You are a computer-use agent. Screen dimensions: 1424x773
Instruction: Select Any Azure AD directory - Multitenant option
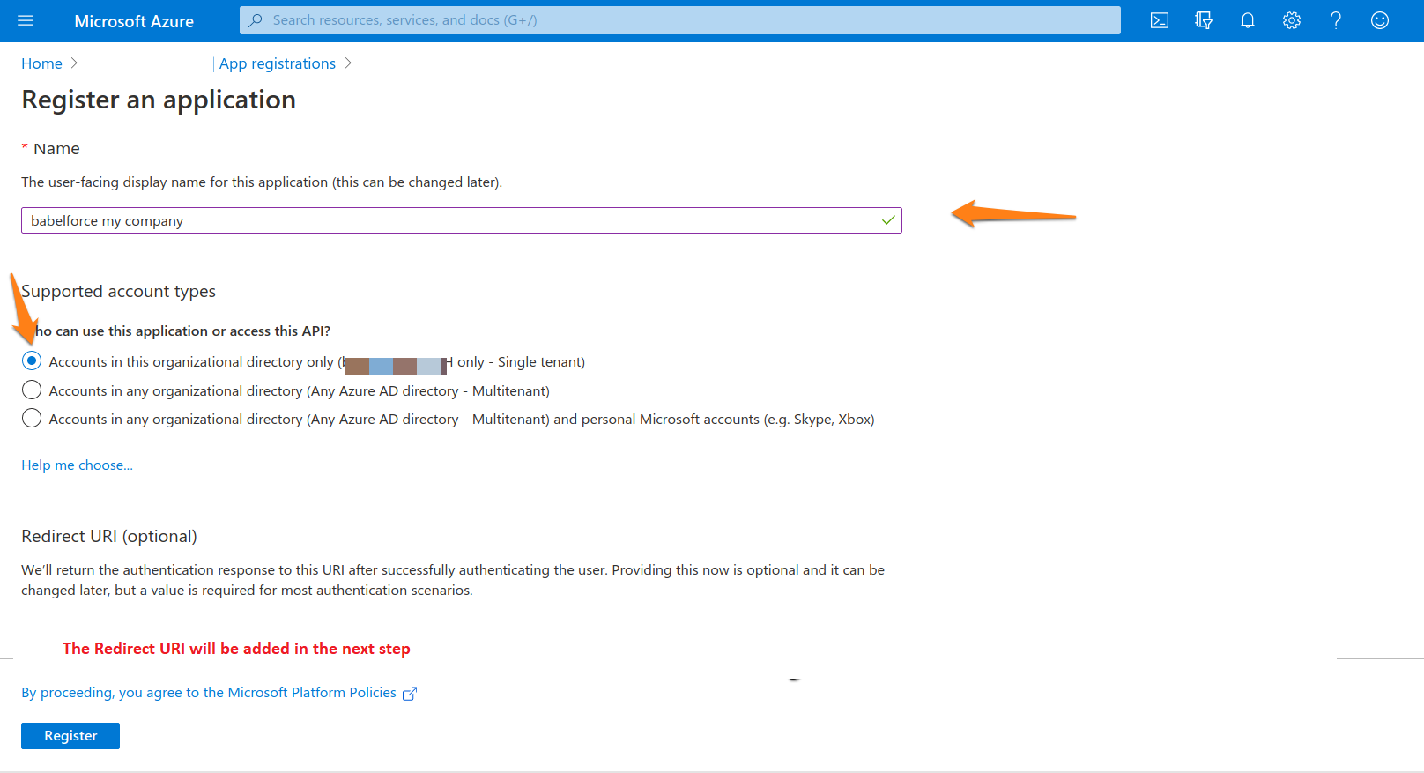pos(32,390)
